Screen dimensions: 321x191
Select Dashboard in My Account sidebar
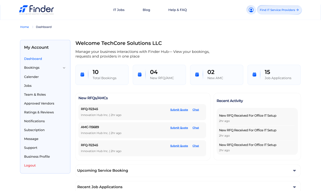33,59
